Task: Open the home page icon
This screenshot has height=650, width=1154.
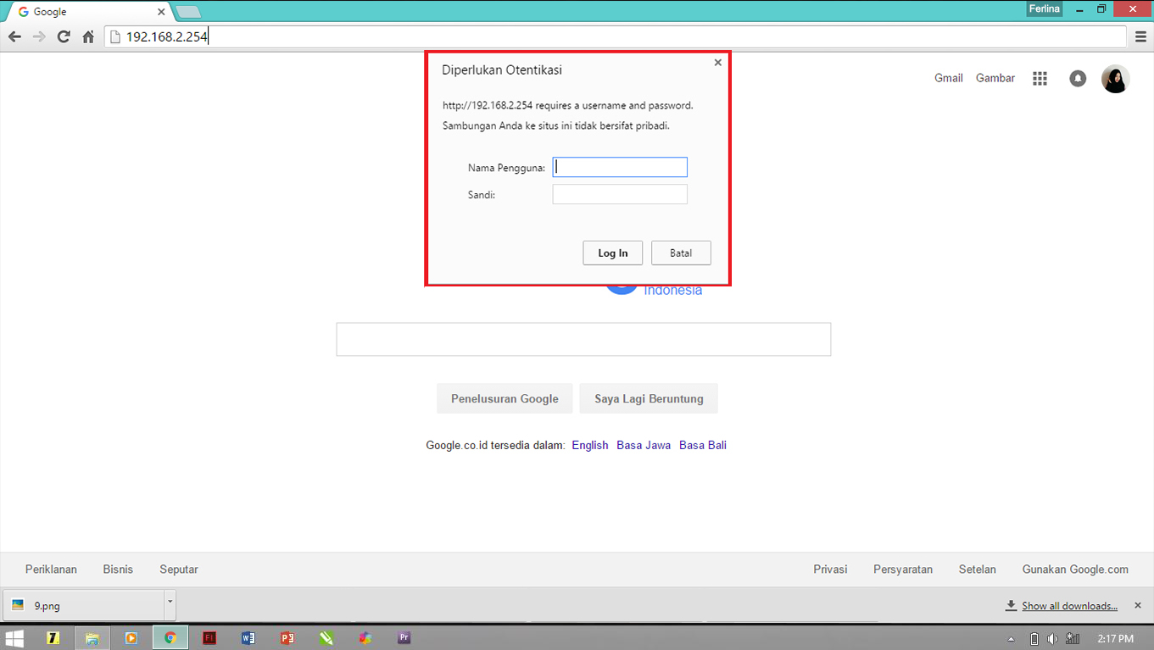Action: [x=88, y=36]
